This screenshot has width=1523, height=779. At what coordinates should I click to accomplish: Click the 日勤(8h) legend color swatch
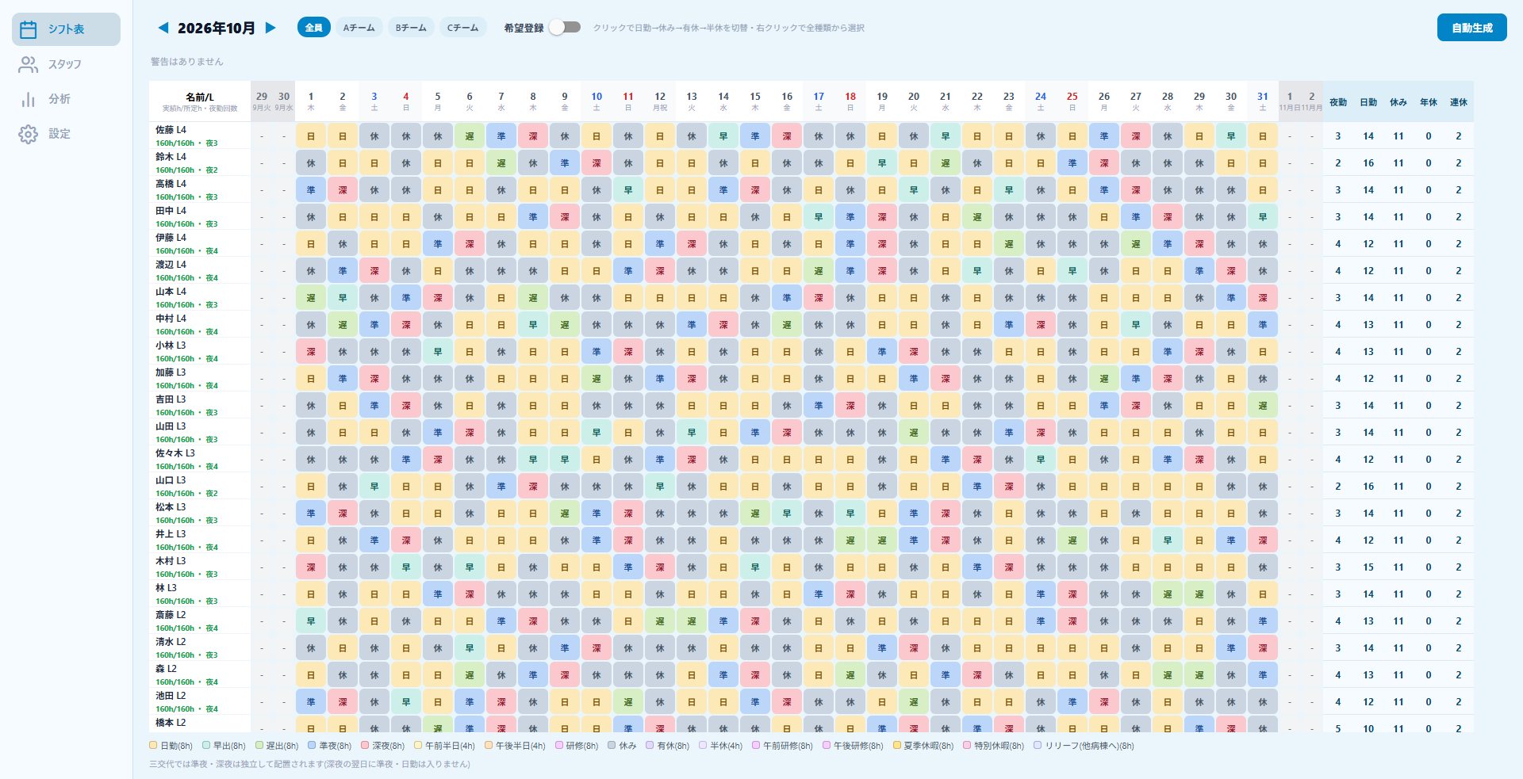153,745
